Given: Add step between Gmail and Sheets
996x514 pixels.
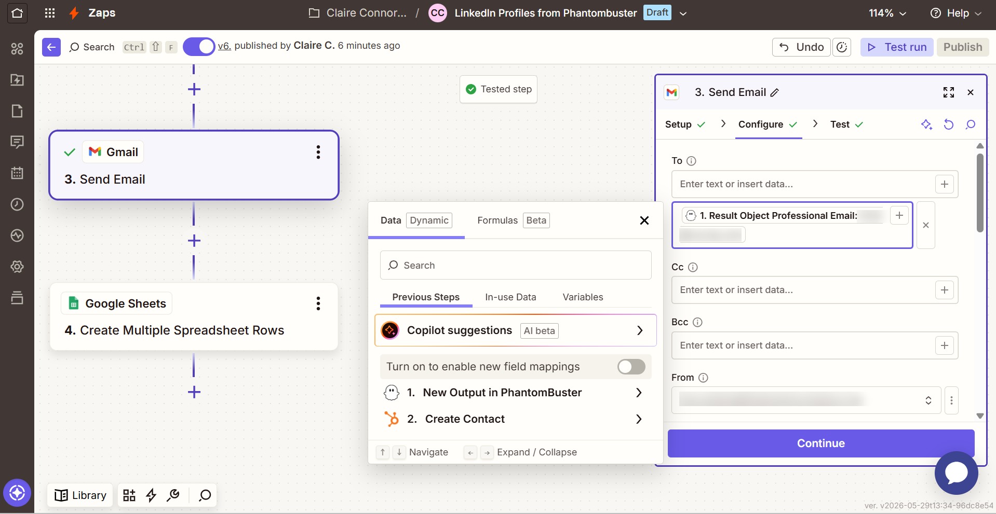Looking at the screenshot, I should [x=194, y=241].
